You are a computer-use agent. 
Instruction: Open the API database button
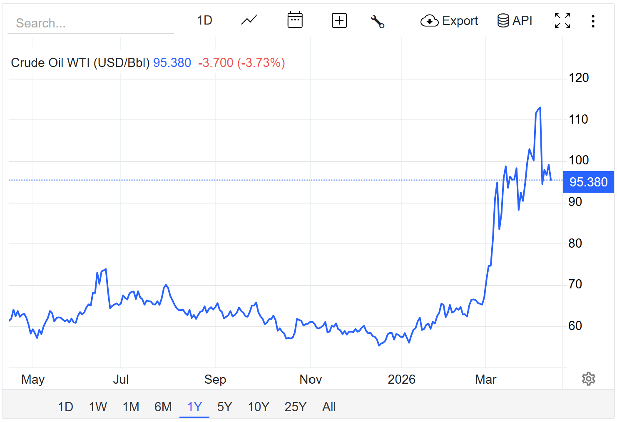tap(515, 20)
